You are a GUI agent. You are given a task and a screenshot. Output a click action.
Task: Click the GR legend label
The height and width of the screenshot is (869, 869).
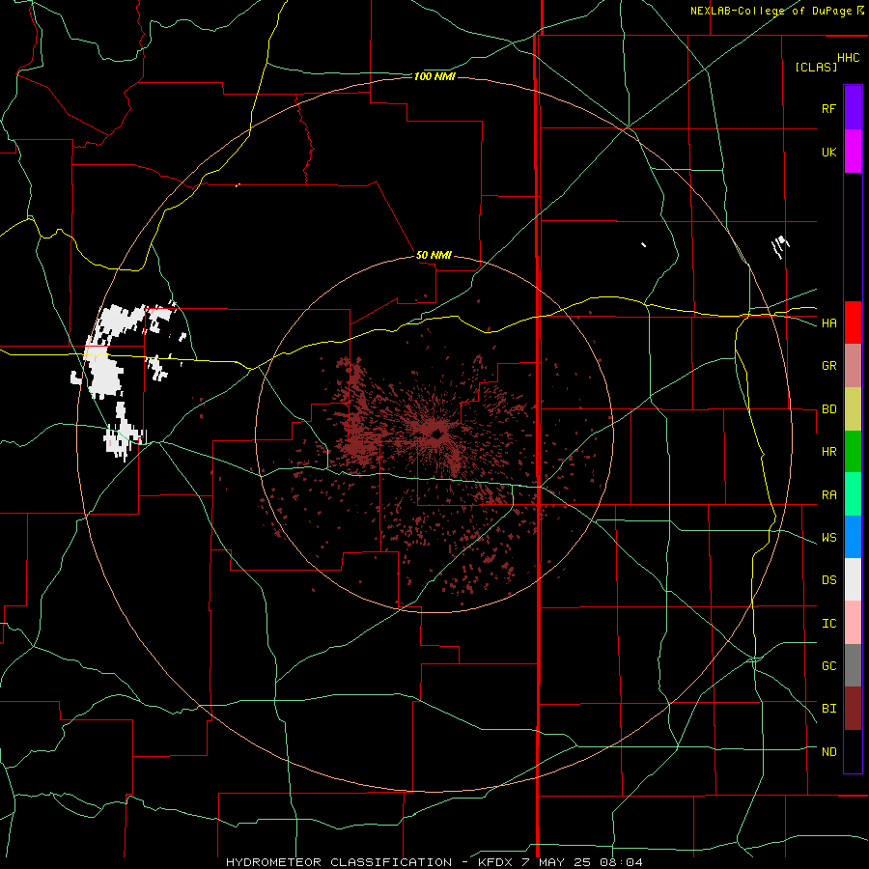click(x=828, y=366)
